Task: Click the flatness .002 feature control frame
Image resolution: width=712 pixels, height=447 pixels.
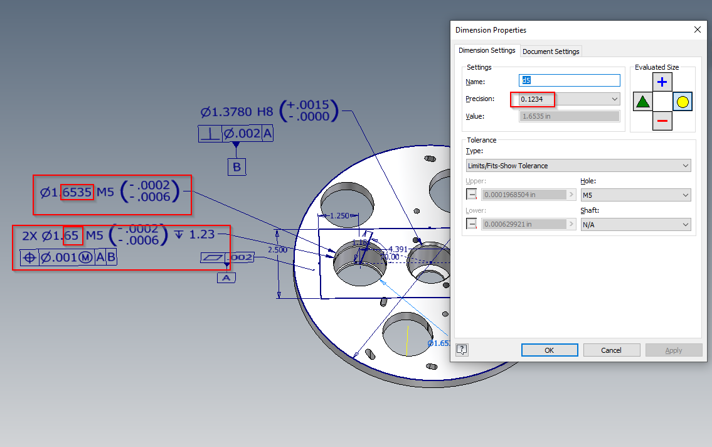Action: click(228, 257)
